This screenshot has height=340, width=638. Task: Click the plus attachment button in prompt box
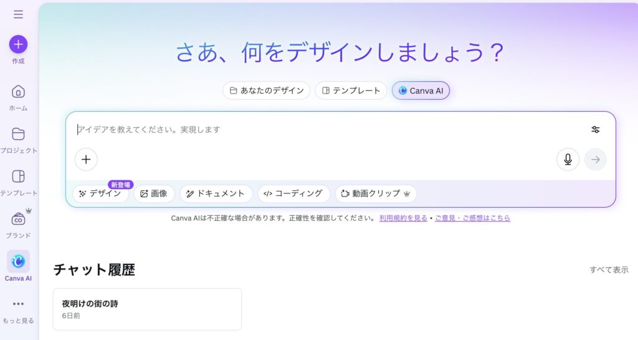[86, 159]
